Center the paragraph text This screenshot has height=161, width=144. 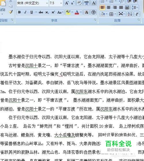point(109,7)
